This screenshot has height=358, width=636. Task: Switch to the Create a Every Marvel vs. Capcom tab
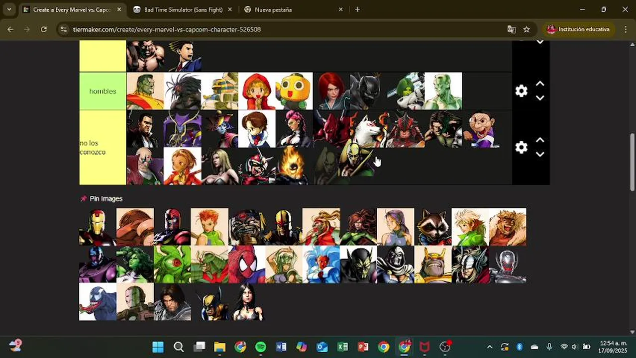coord(72,9)
